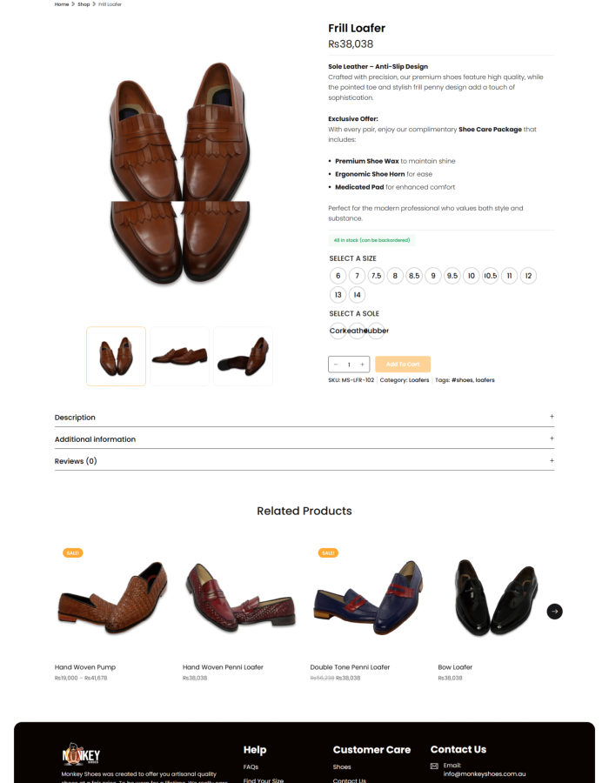Image resolution: width=609 pixels, height=783 pixels.
Task: Click the Monkey Shoes footer logo
Action: tap(81, 753)
